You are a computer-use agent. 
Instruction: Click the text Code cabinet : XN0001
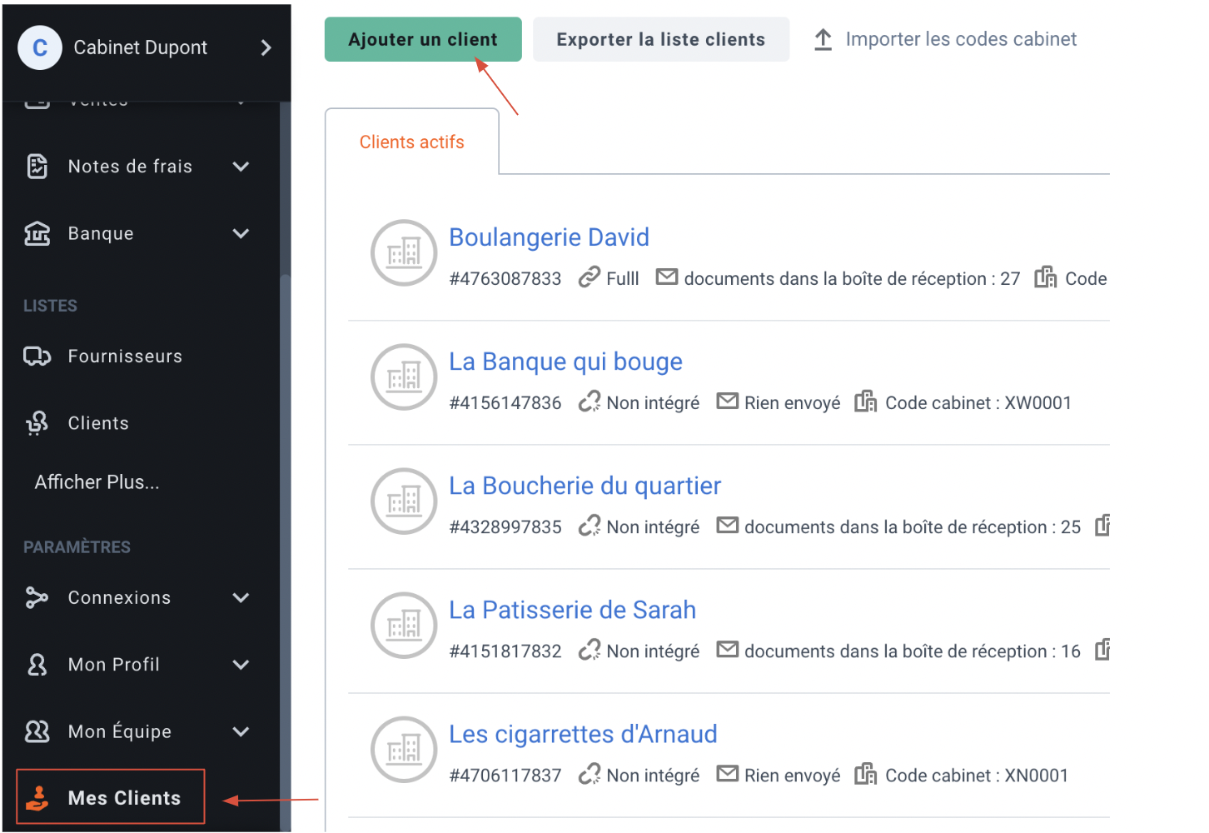pos(977,776)
